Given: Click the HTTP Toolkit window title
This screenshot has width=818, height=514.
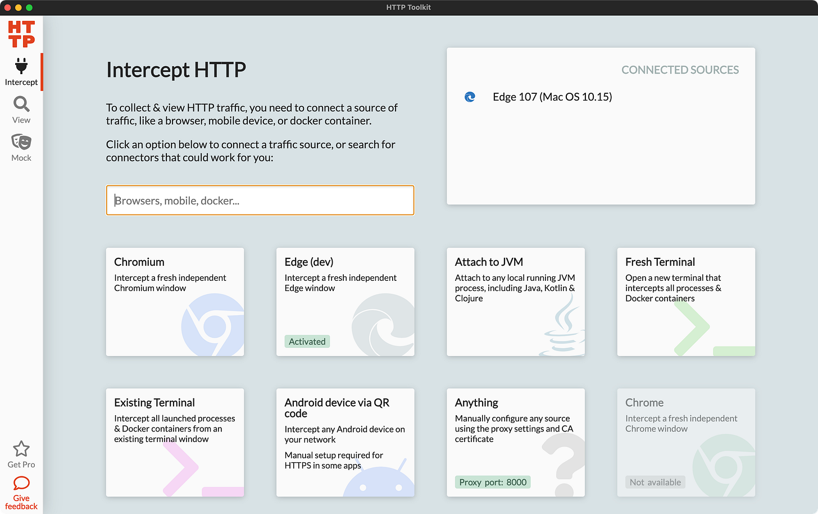Looking at the screenshot, I should [408, 7].
